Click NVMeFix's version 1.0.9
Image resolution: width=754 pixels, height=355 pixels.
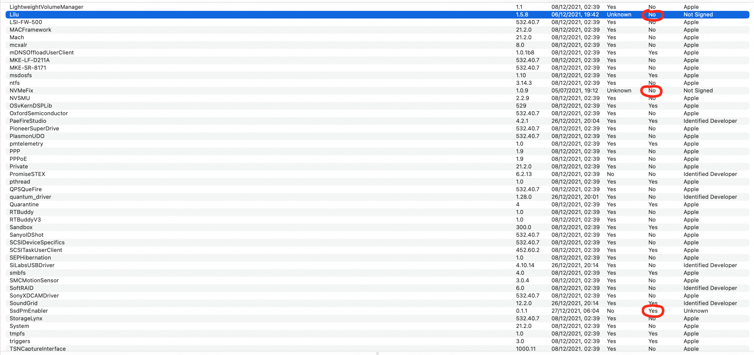(x=522, y=90)
